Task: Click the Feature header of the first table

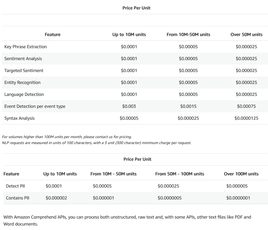Action: pos(53,34)
